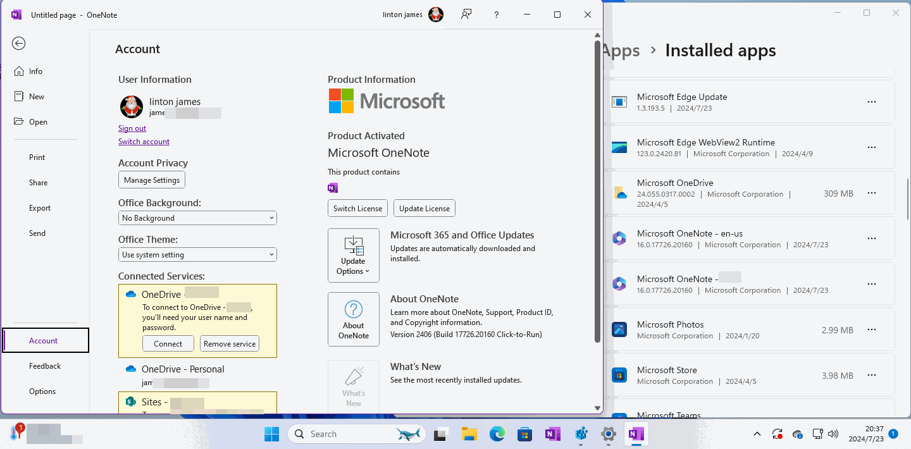Open more options for Microsoft Photos

click(872, 329)
